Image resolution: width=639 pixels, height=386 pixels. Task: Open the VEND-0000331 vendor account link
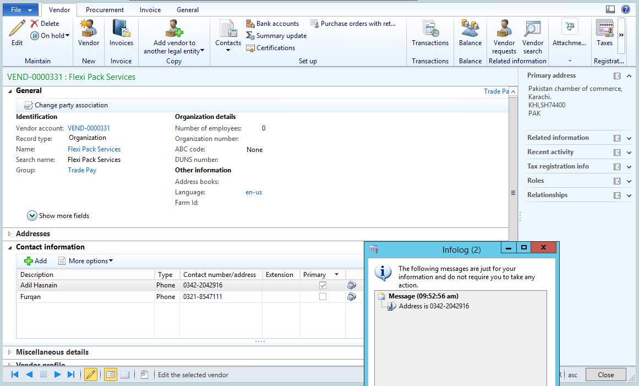89,128
